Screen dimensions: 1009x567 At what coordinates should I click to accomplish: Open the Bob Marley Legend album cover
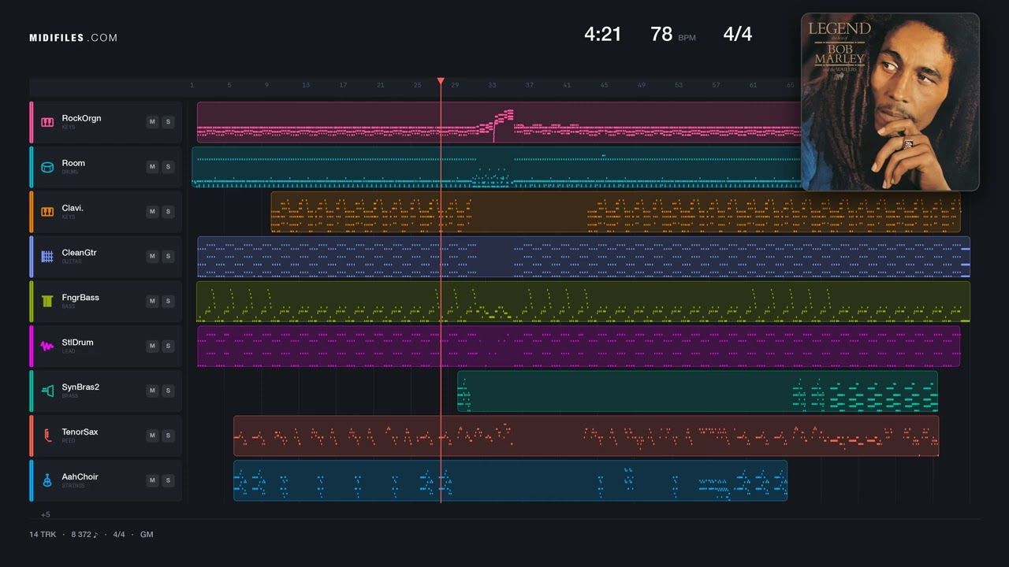click(890, 102)
